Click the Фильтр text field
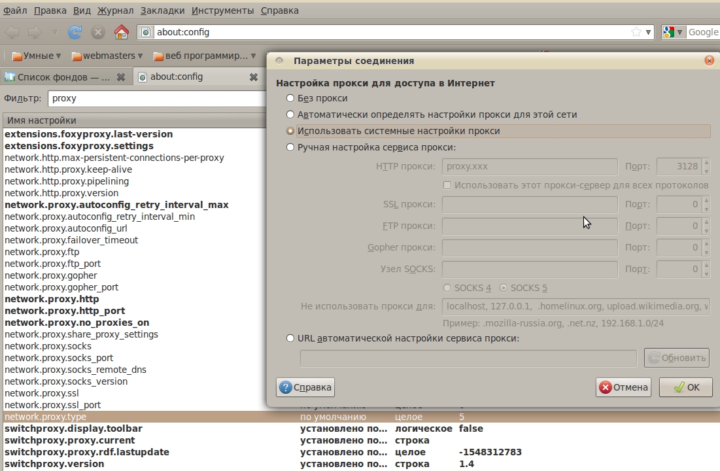 157,98
